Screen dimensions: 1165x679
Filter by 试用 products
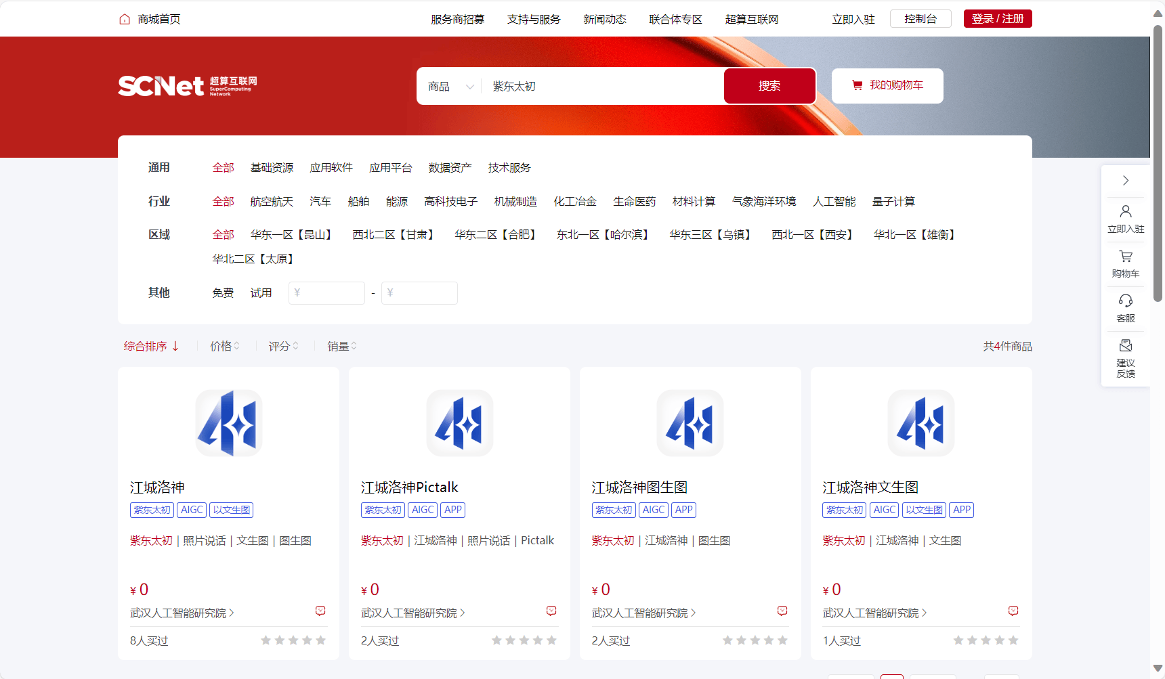coord(261,293)
